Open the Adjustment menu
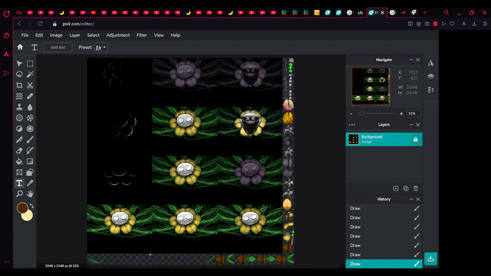This screenshot has height=276, width=491. 118,35
